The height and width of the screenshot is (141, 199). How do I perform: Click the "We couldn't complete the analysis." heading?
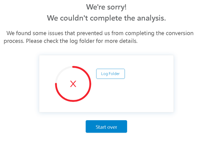click(106, 18)
